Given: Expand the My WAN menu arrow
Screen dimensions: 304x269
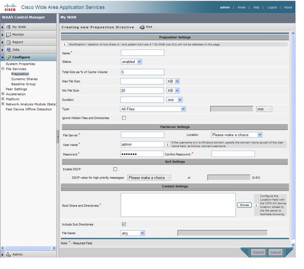Looking at the screenshot, I should (x=3, y=27).
